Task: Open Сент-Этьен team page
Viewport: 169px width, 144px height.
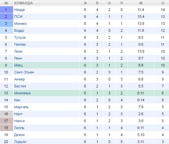Action: coord(24,72)
